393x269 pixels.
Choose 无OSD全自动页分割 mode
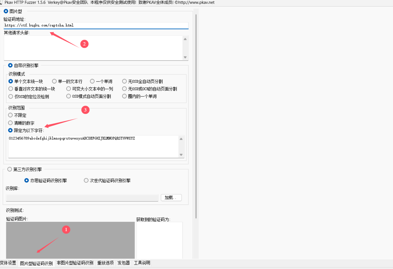(x=125, y=81)
